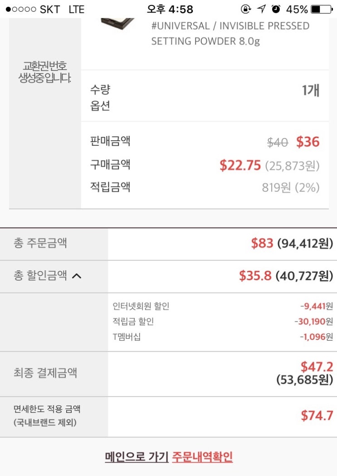Image resolution: width=337 pixels, height=476 pixels.
Task: Tap the 적립금 할인 discount row
Action: (133, 322)
